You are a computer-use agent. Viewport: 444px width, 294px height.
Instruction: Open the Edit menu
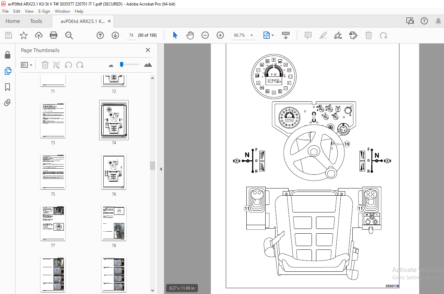coord(17,11)
